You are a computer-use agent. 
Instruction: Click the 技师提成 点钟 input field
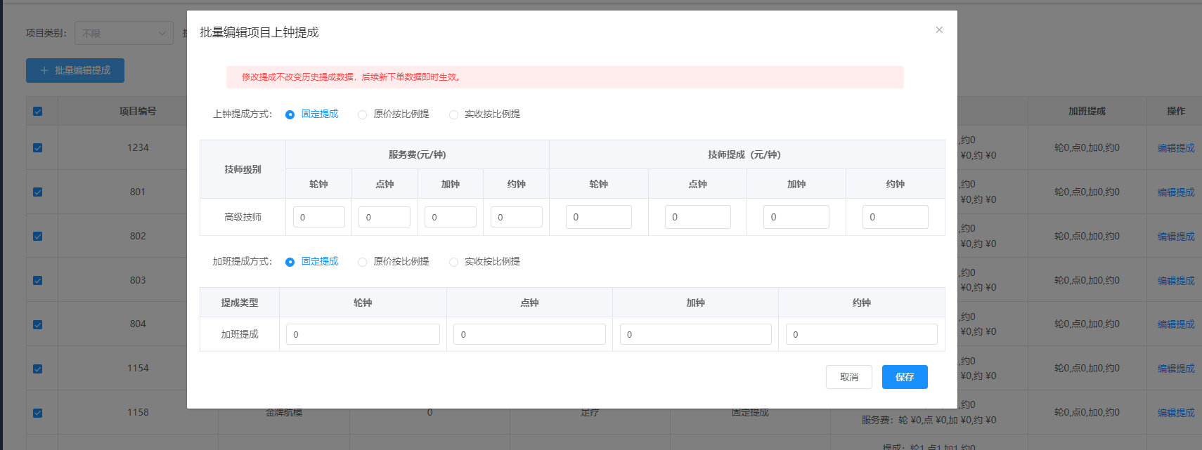[x=698, y=217]
